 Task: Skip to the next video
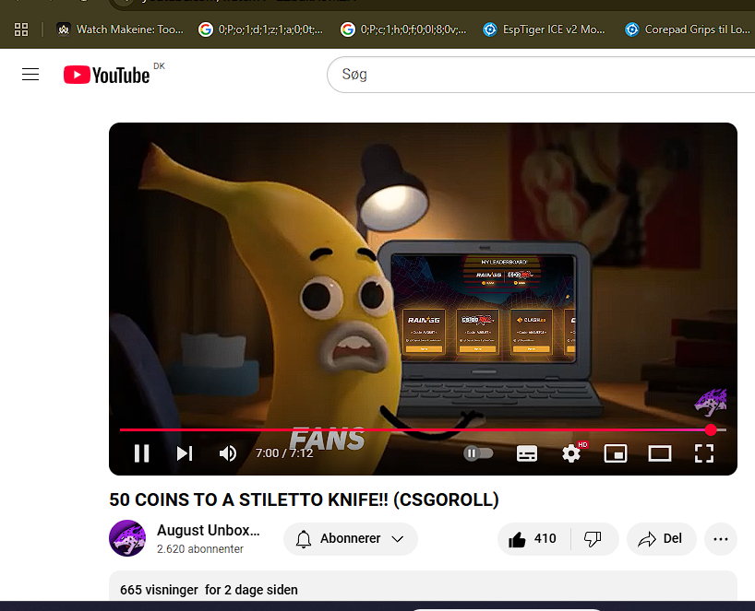[x=185, y=452]
